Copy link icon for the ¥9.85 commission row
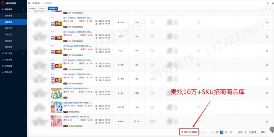 (267, 121)
